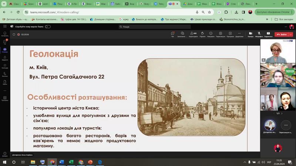Open more meeting actions (Додатково)
The image size is (296, 166).
[239, 34]
